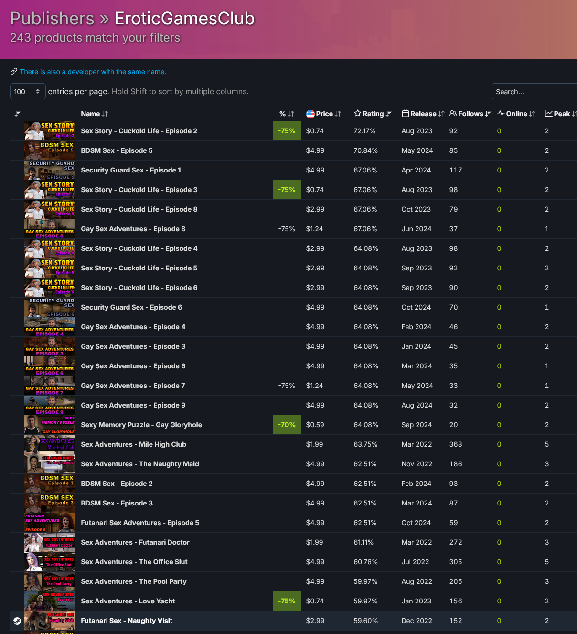Sort table by Follows column
Viewport: 577px width, 634px height.
coord(470,114)
